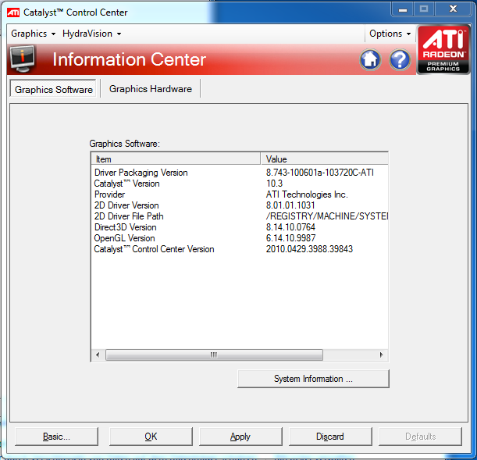This screenshot has width=477, height=460.
Task: Select the OpenGL Version row
Action: (240, 238)
